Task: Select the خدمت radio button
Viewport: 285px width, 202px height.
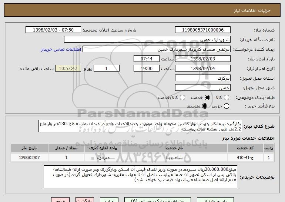Action: point(207,97)
